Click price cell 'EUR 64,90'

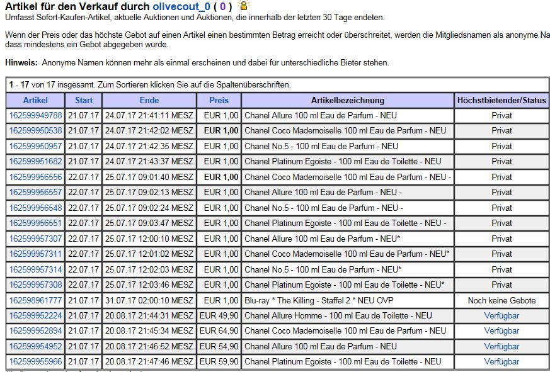pyautogui.click(x=219, y=330)
